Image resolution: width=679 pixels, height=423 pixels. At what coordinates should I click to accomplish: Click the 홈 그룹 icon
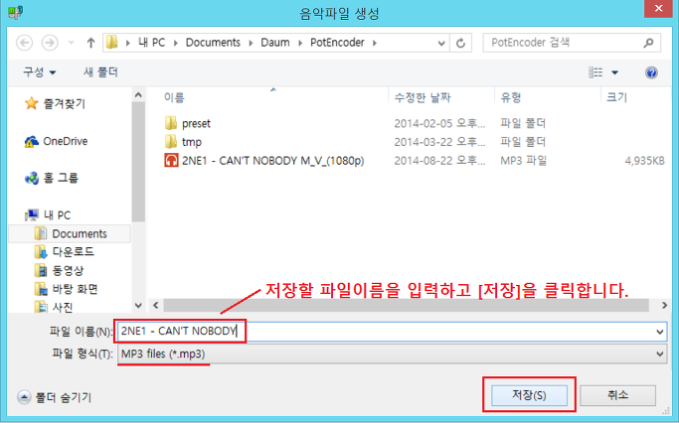pyautogui.click(x=31, y=178)
